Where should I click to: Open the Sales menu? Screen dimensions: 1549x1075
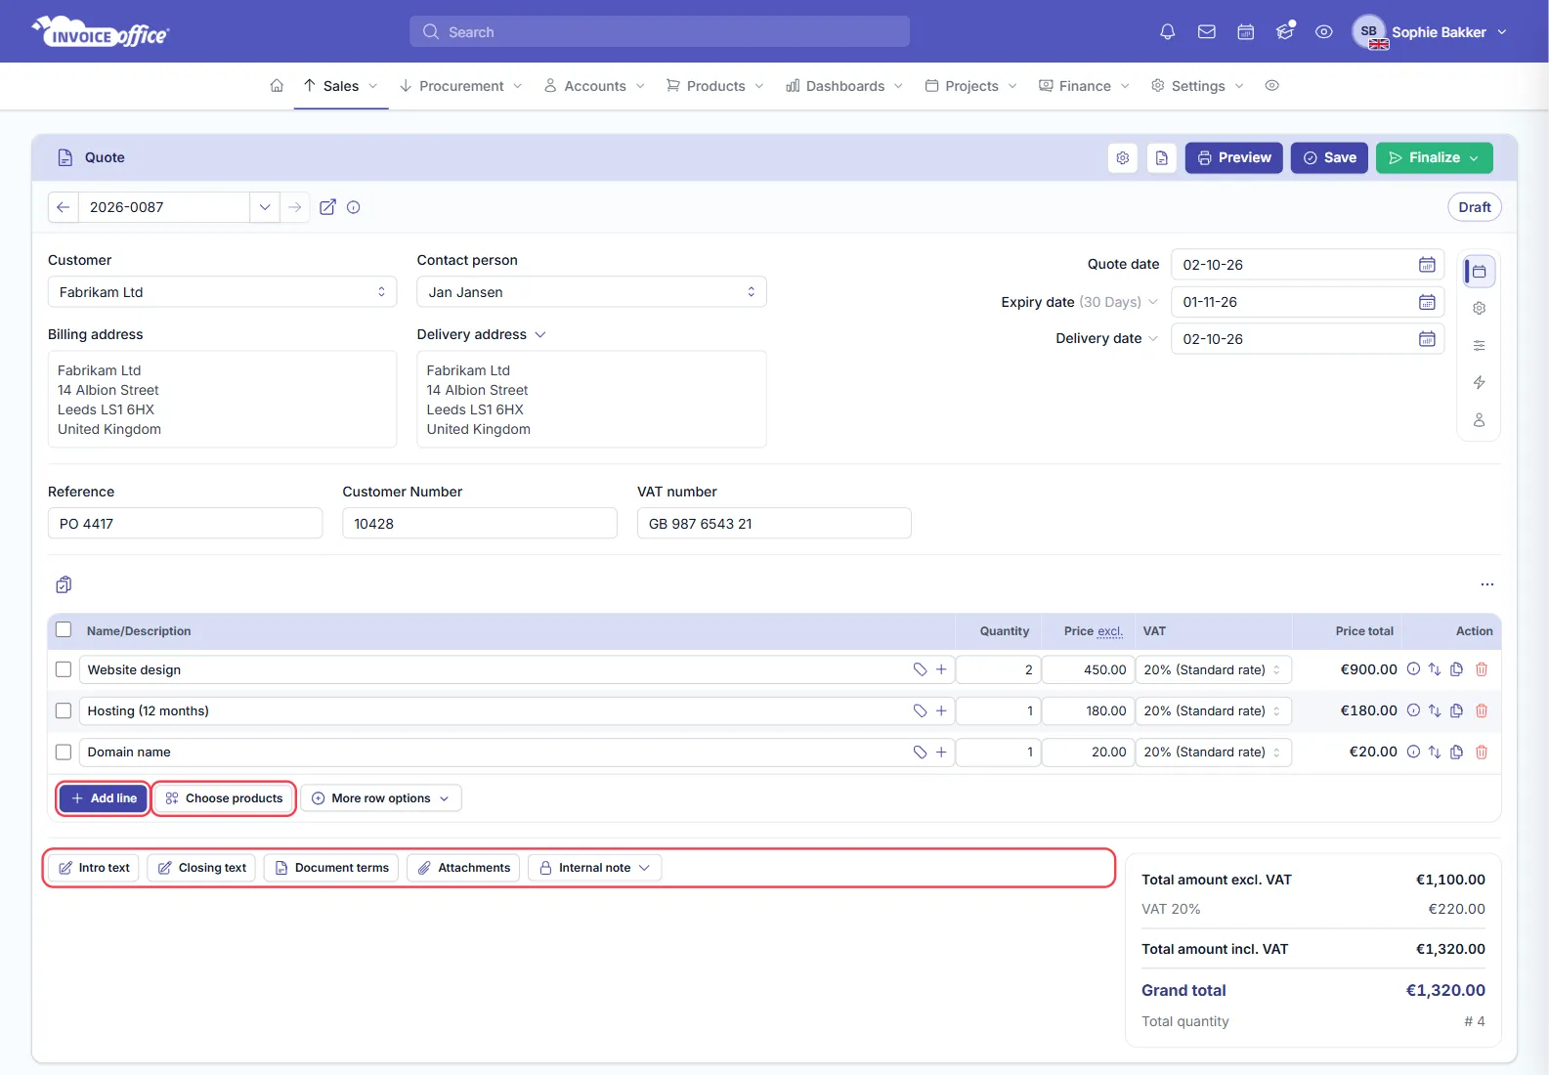pyautogui.click(x=341, y=86)
